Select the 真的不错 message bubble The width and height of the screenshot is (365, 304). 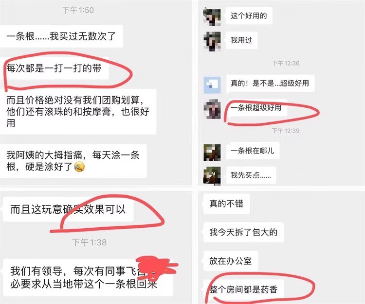pos(226,203)
